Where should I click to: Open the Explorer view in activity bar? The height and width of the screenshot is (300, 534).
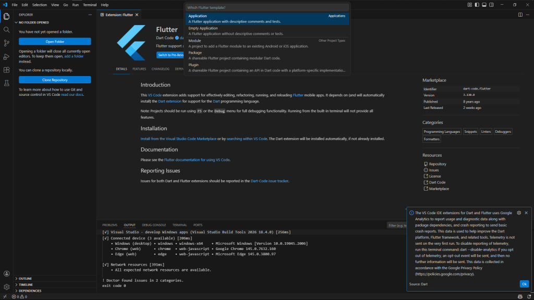[6, 16]
